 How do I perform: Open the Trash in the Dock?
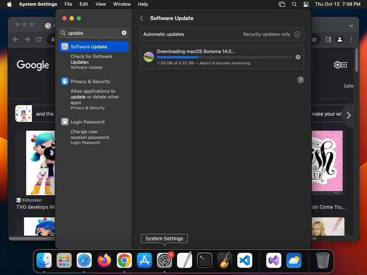click(x=323, y=260)
